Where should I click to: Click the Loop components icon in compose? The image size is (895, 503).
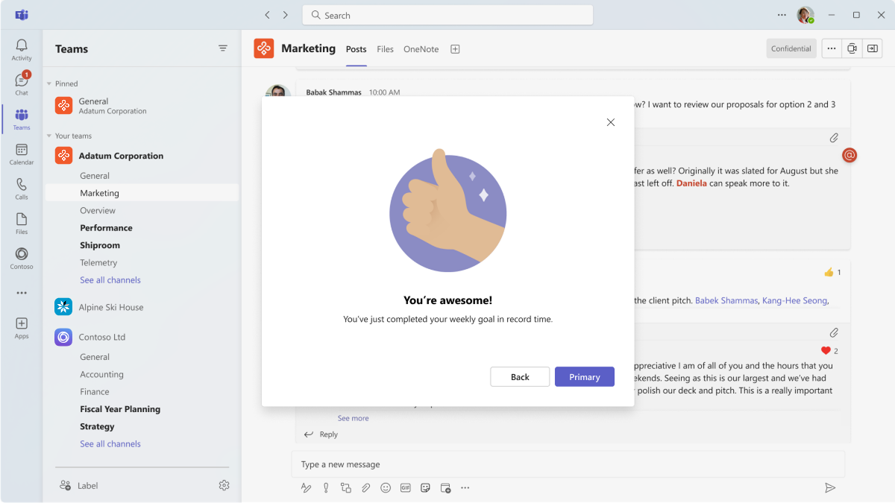pos(346,488)
